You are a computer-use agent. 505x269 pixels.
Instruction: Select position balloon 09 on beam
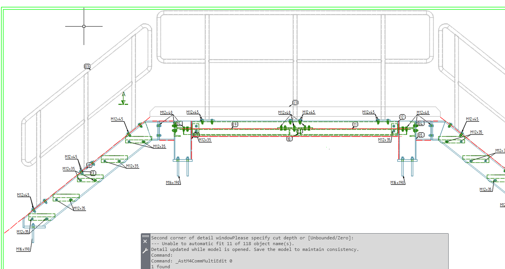click(235, 124)
